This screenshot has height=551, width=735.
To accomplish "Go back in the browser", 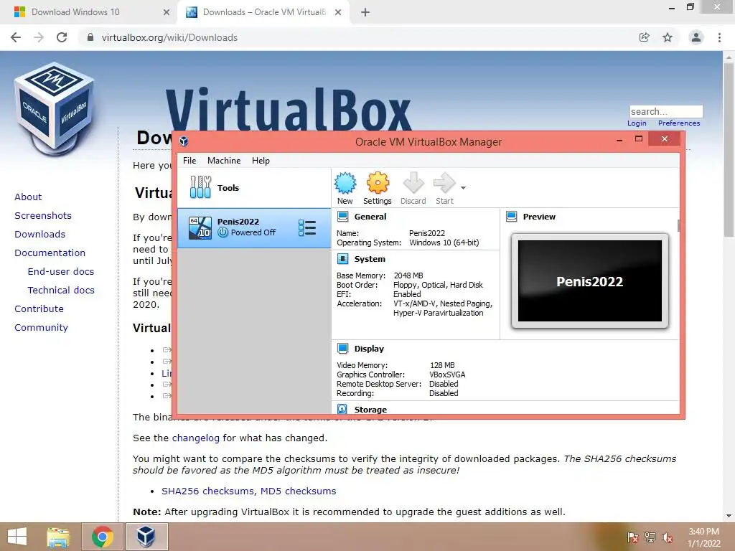I will pyautogui.click(x=16, y=37).
